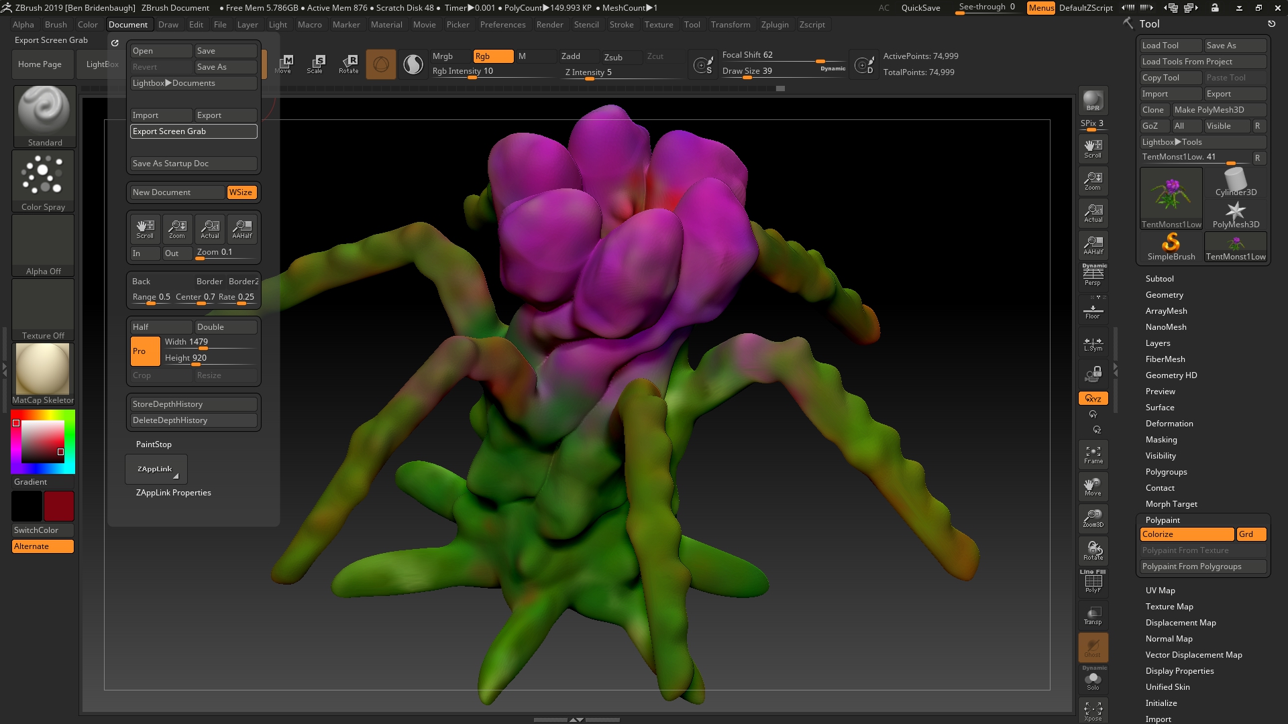Open the Render menu
1288x724 pixels.
click(550, 25)
